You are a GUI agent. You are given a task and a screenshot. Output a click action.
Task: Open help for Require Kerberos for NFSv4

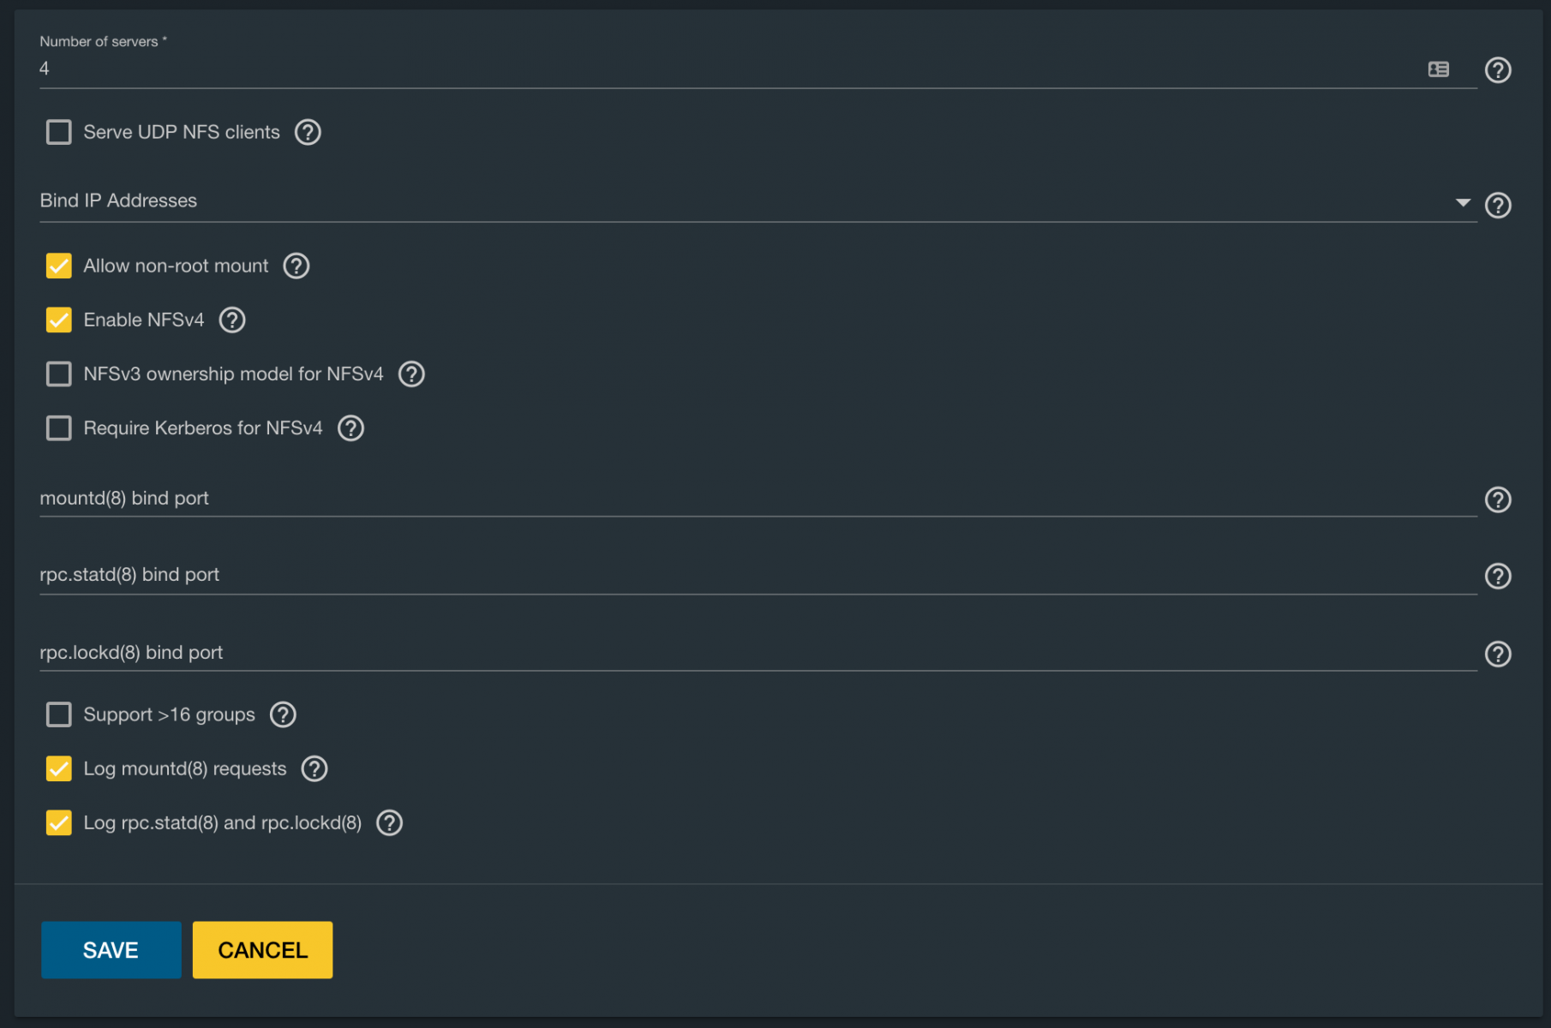(x=350, y=427)
